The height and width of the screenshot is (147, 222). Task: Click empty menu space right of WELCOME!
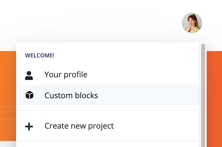pos(128,55)
